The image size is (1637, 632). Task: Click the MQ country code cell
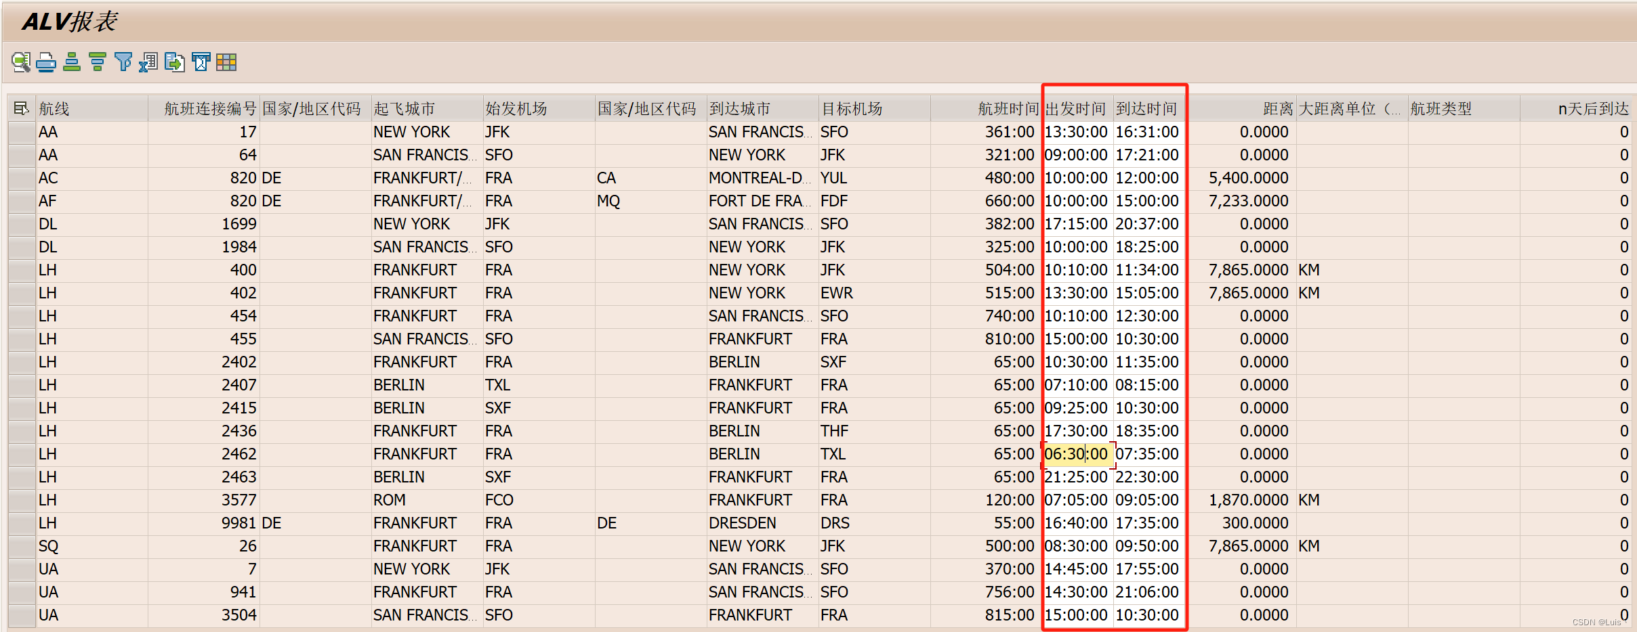(x=650, y=201)
